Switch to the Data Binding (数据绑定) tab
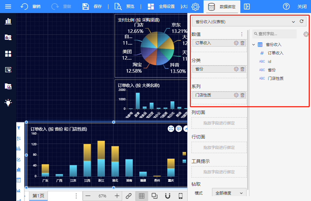311x201 pixels. click(x=222, y=7)
